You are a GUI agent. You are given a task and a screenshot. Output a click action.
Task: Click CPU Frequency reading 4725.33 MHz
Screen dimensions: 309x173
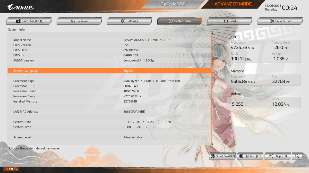click(x=243, y=48)
